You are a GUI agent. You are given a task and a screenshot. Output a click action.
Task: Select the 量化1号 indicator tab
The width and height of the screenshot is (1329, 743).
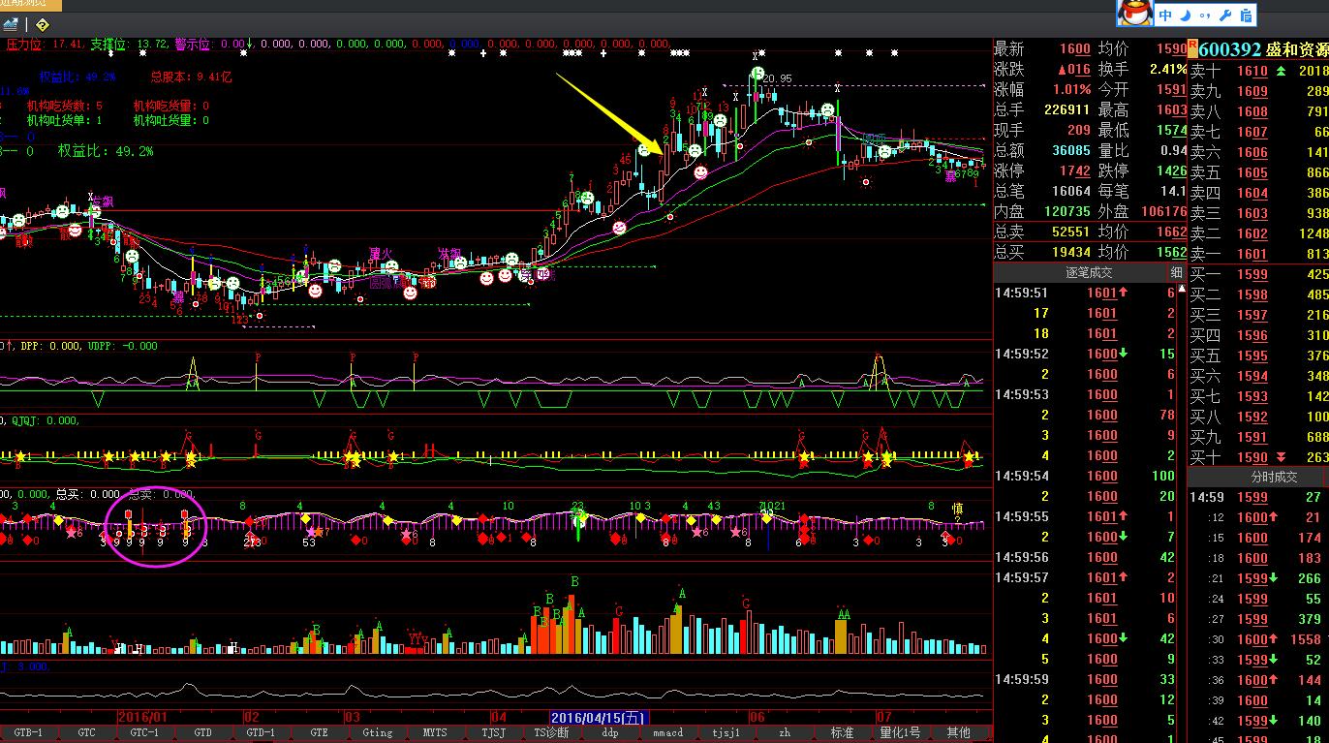[x=900, y=733]
